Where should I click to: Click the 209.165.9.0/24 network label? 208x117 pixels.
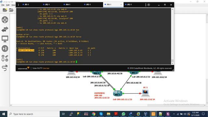[x=73, y=77]
